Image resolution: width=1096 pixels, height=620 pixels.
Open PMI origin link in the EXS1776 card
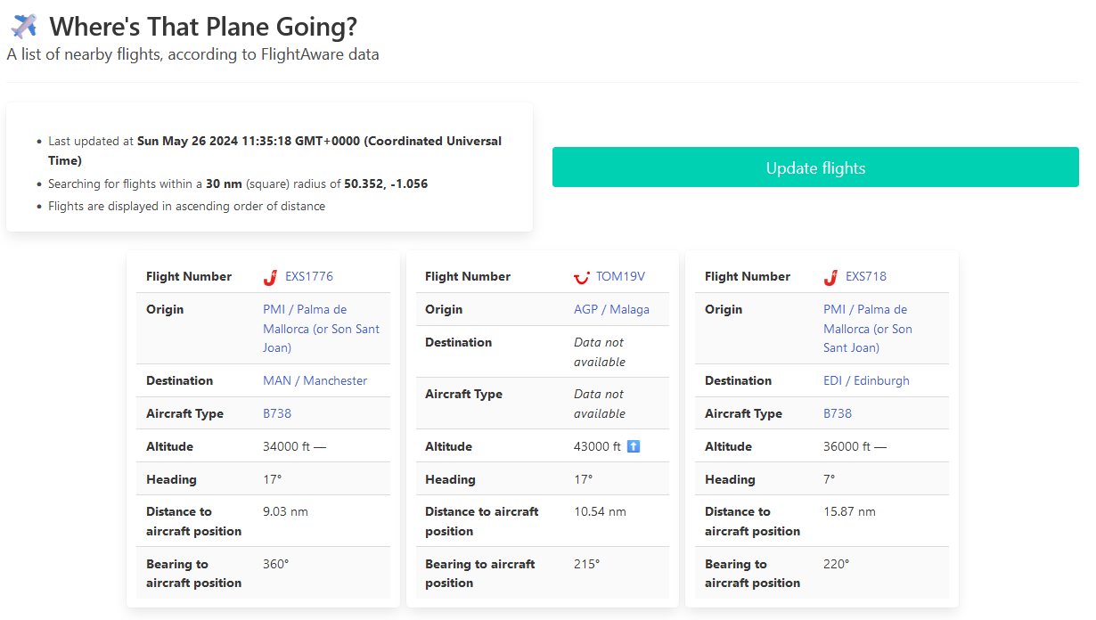[x=321, y=329]
